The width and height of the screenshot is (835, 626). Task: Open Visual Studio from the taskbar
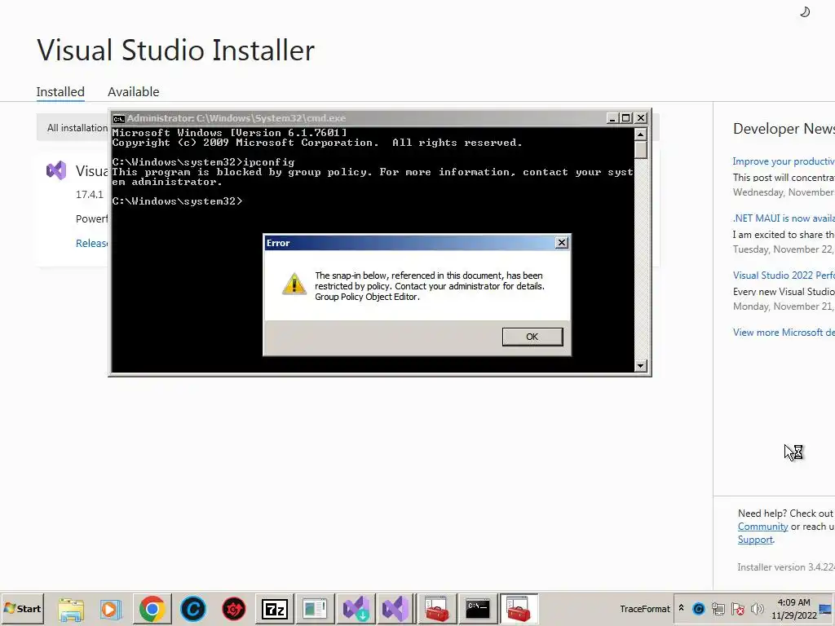[x=395, y=608]
